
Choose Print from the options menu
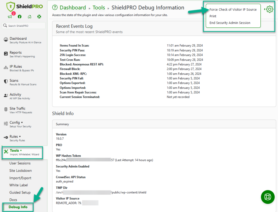(x=213, y=16)
